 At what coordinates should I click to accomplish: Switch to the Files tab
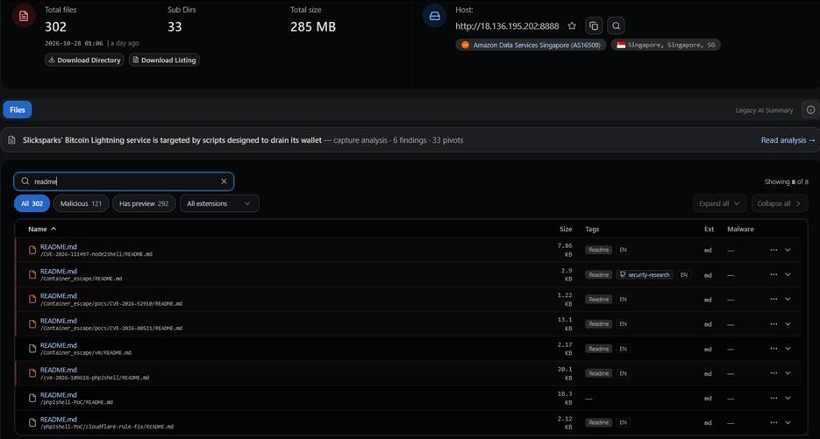18,110
